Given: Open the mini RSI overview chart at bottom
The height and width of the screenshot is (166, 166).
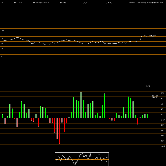Looking at the screenshot, I should [82, 159].
